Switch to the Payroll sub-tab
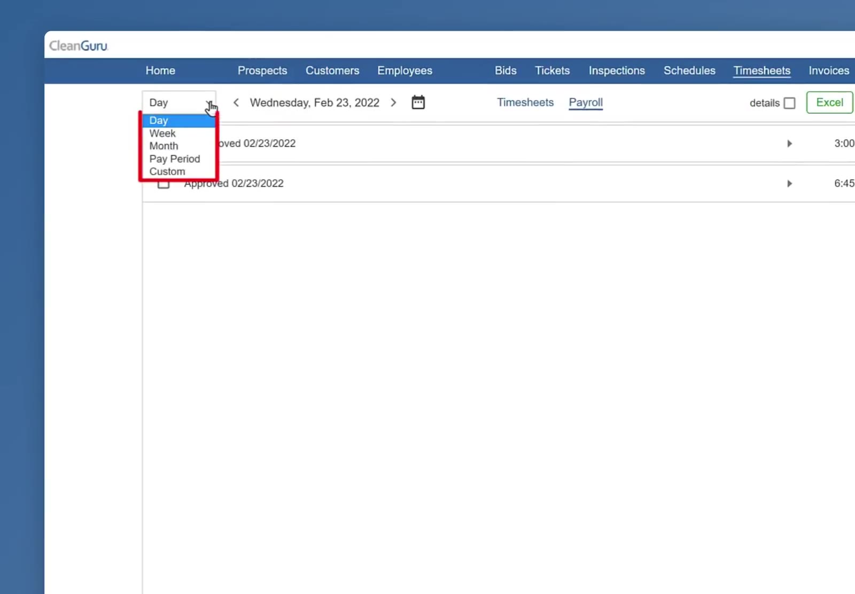855x594 pixels. 586,103
